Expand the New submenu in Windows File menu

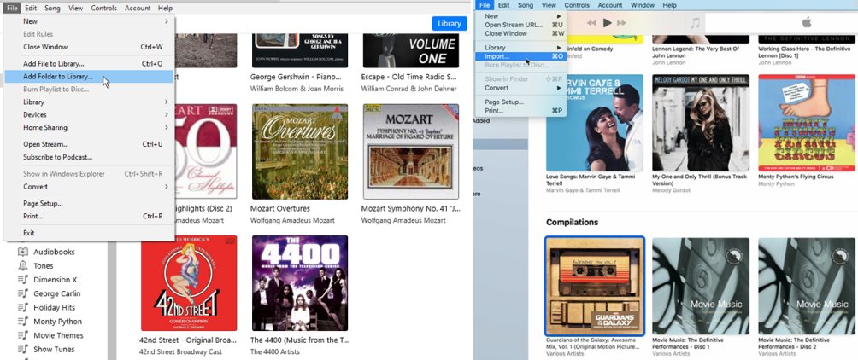tap(167, 21)
